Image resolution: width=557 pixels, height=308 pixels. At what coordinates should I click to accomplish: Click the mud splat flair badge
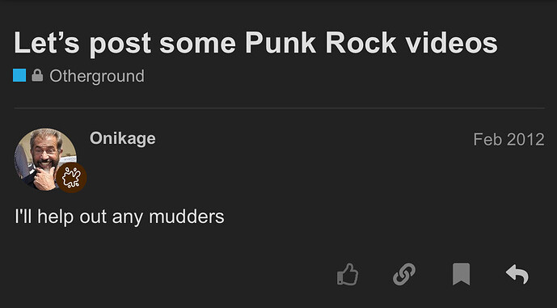tap(71, 178)
